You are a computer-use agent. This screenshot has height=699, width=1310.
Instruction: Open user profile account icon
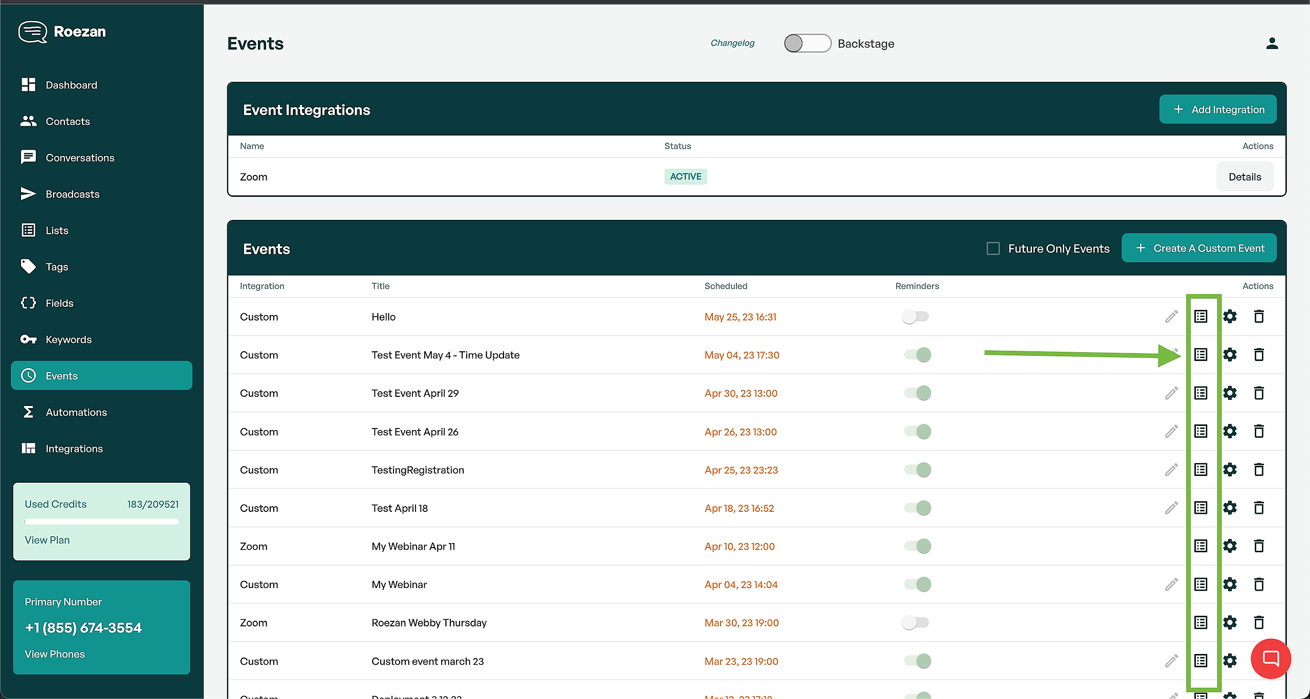pyautogui.click(x=1272, y=43)
